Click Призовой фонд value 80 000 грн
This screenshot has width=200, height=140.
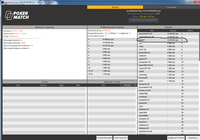click(106, 31)
